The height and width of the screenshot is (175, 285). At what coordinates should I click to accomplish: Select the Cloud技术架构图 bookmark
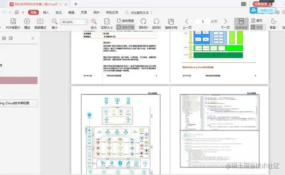(x=19, y=103)
